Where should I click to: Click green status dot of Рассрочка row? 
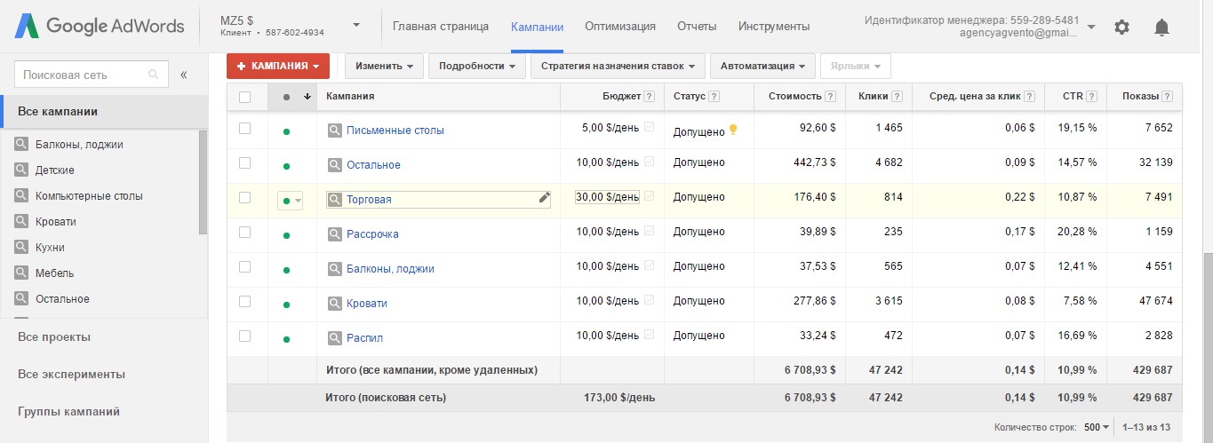pyautogui.click(x=286, y=235)
